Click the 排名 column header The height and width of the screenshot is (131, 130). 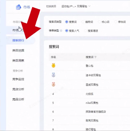click(53, 57)
